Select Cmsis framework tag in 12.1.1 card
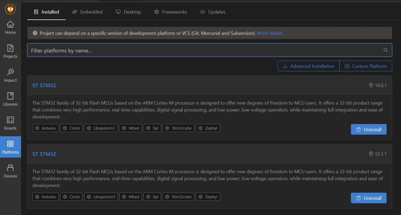 tap(71, 197)
